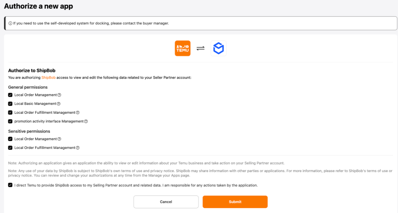Click the Cancel button
This screenshot has width=398, height=213.
[166, 202]
